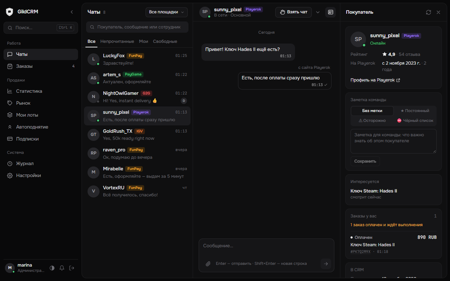Screen dimensions: 450x281
Task: Open Рынок in the sidebar
Action: click(41, 103)
